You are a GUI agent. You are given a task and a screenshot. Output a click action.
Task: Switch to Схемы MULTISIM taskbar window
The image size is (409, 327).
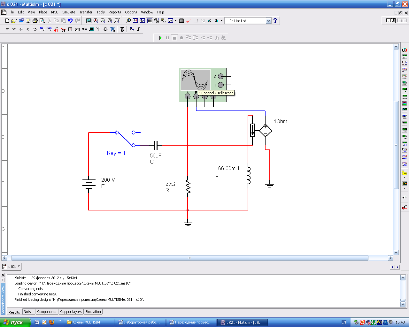tap(89, 322)
